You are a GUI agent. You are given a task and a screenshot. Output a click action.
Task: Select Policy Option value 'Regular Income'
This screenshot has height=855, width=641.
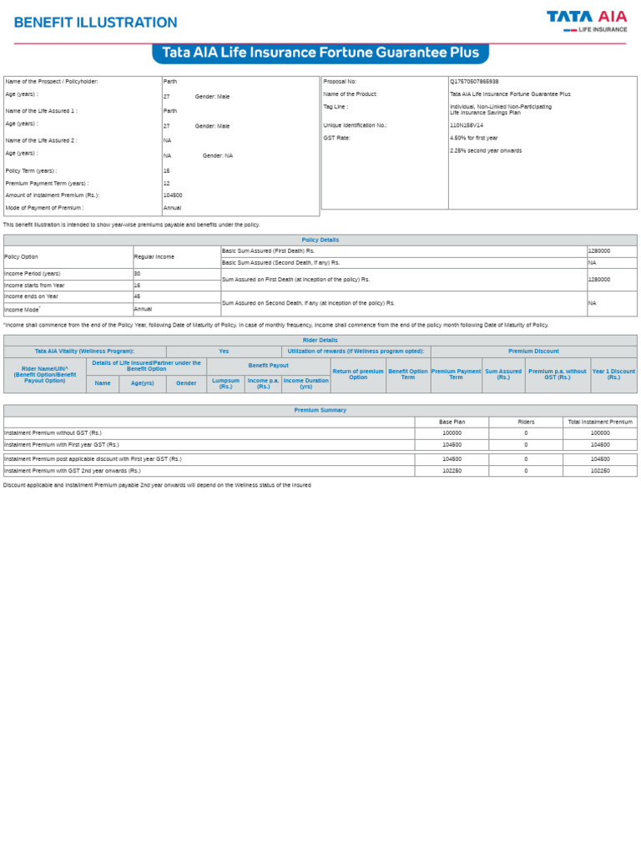click(154, 256)
